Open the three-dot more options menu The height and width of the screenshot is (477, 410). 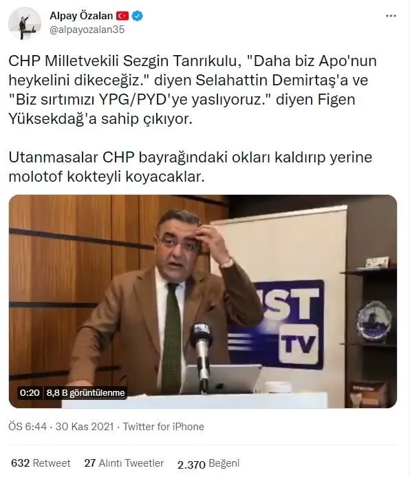(x=391, y=16)
